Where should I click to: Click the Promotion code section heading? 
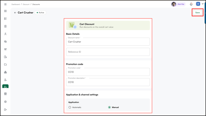tap(74, 64)
